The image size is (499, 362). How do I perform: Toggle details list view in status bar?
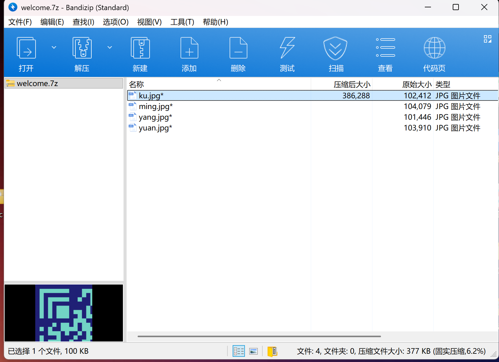point(238,351)
